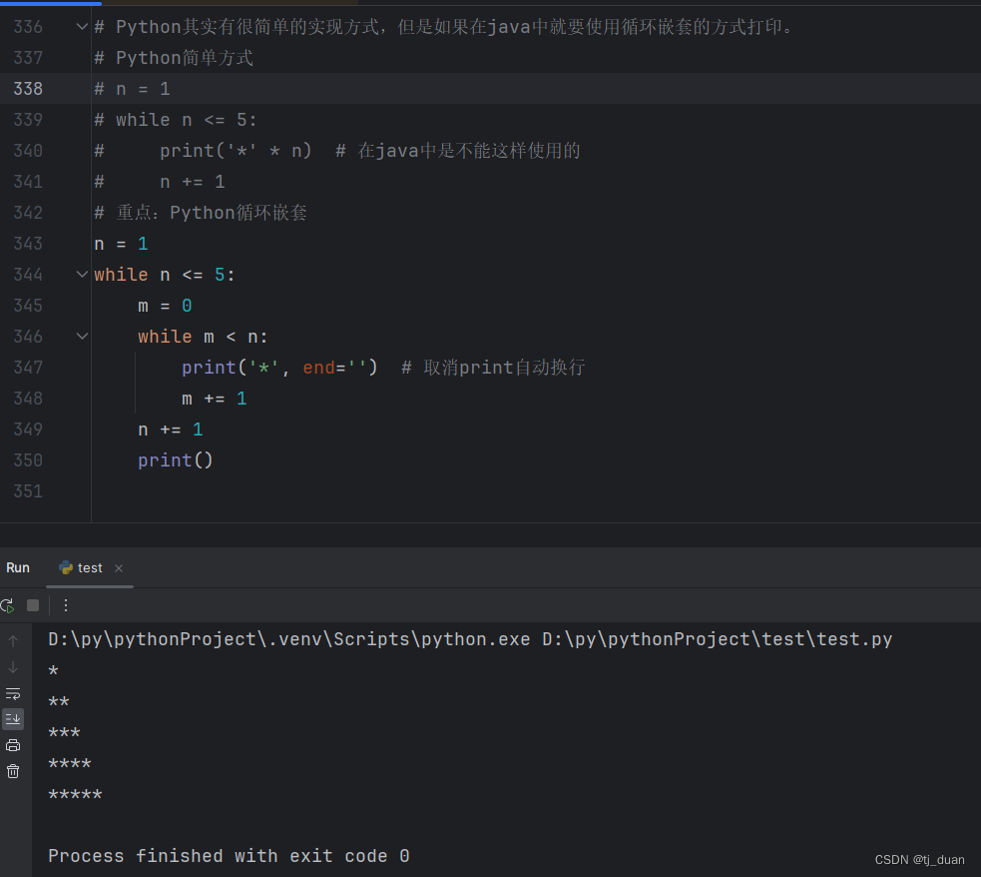Click the 'n += 1' statement on line 349
The image size is (981, 877).
tap(171, 430)
